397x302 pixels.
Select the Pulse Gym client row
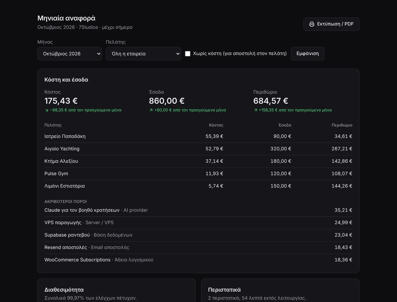tap(198, 174)
